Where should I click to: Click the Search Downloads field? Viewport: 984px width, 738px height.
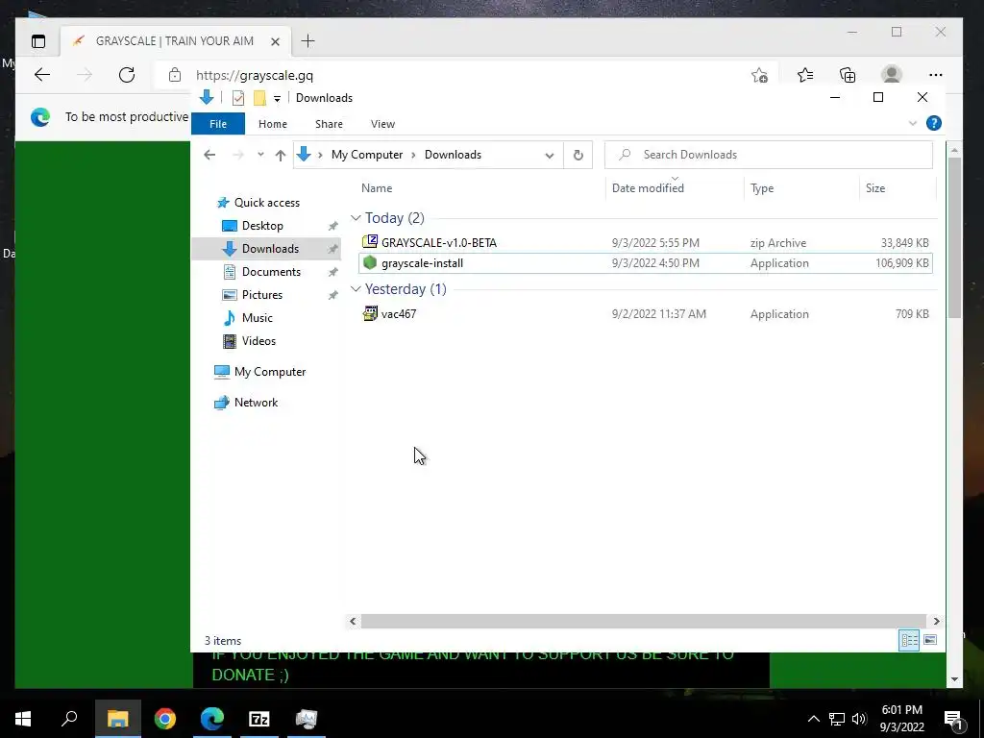(x=768, y=155)
